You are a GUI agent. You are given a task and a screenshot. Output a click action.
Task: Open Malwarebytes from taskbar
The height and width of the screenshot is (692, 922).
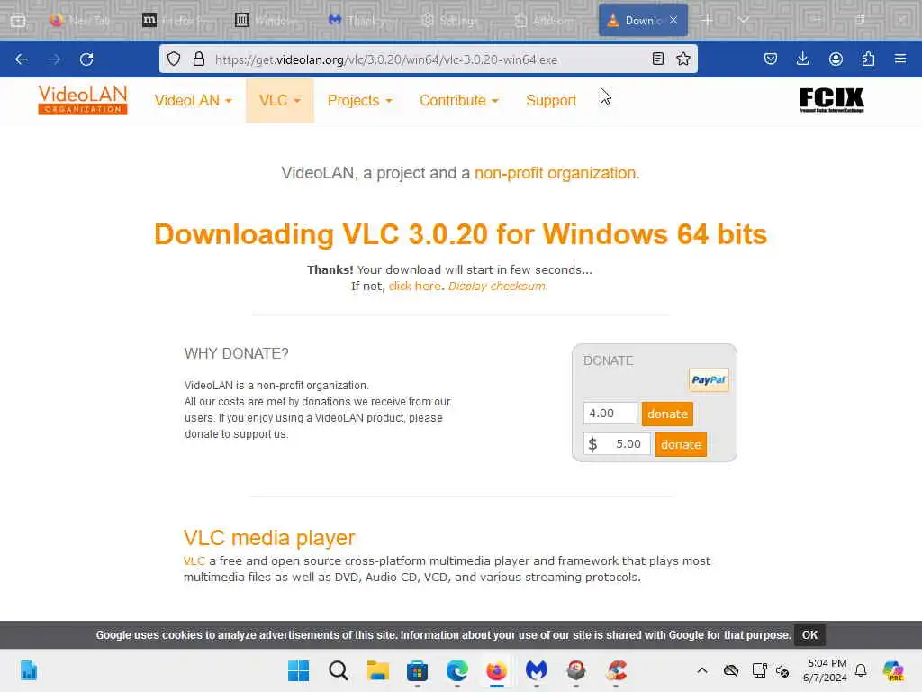tap(537, 670)
